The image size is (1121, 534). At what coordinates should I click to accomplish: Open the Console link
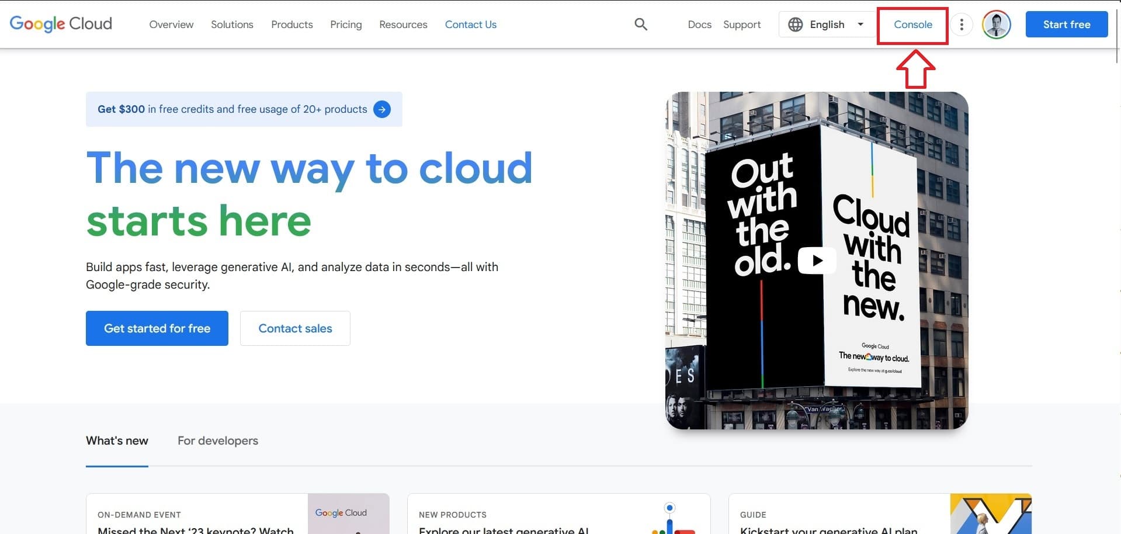[912, 25]
